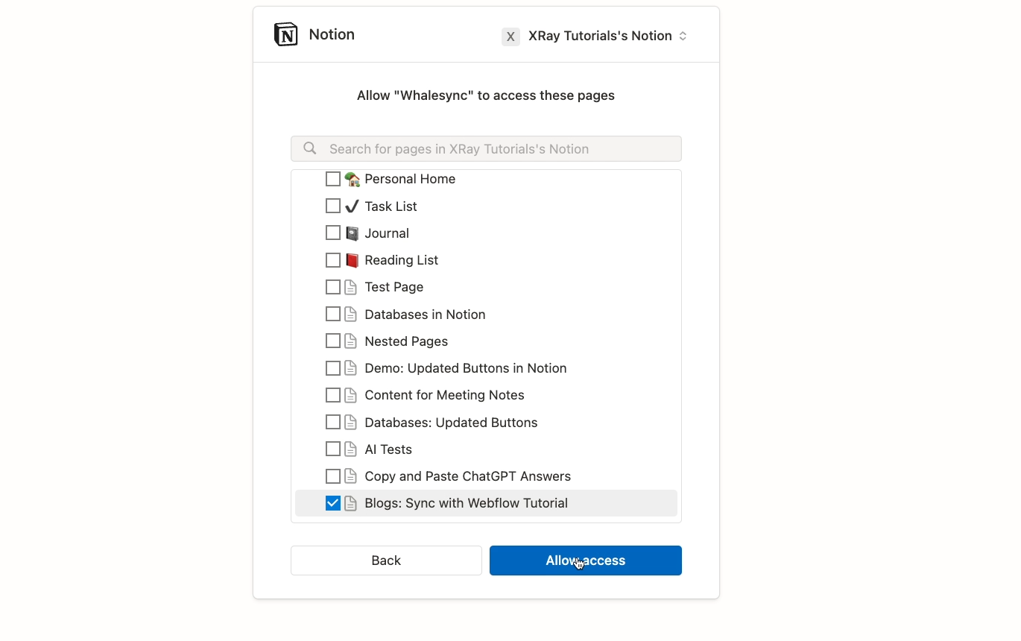Click page icon beside Blogs: Sync with Webflow

pos(351,503)
